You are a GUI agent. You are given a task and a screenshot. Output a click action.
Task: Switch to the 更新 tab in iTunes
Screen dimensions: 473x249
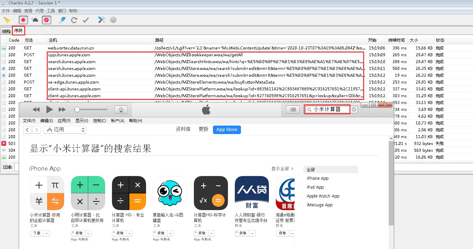pos(203,129)
